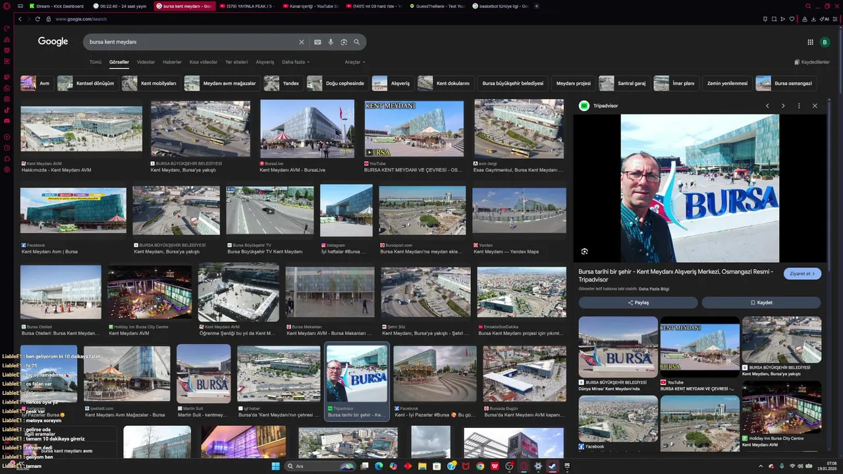
Task: Switch to 'Videolar' results tab
Action: (146, 62)
